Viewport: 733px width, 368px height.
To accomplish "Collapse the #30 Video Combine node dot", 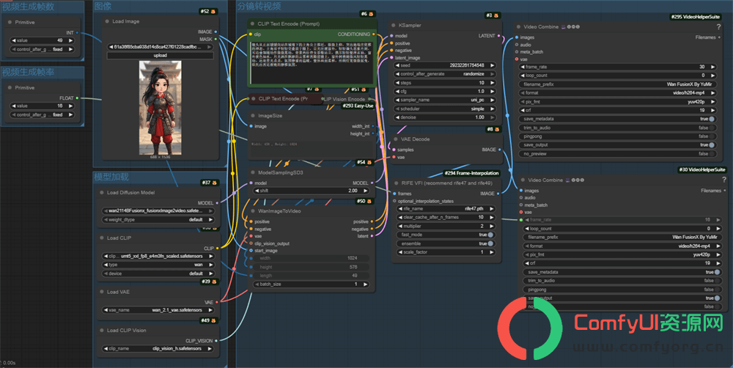I will (523, 180).
